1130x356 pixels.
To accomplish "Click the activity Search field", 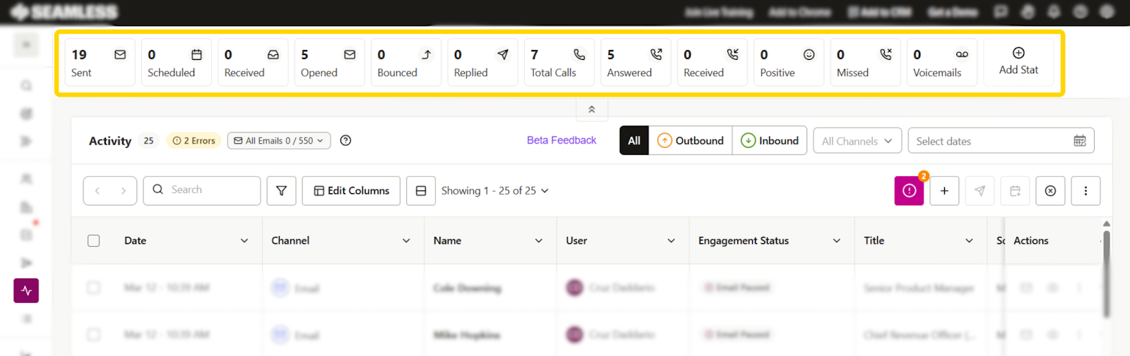I will pyautogui.click(x=202, y=190).
